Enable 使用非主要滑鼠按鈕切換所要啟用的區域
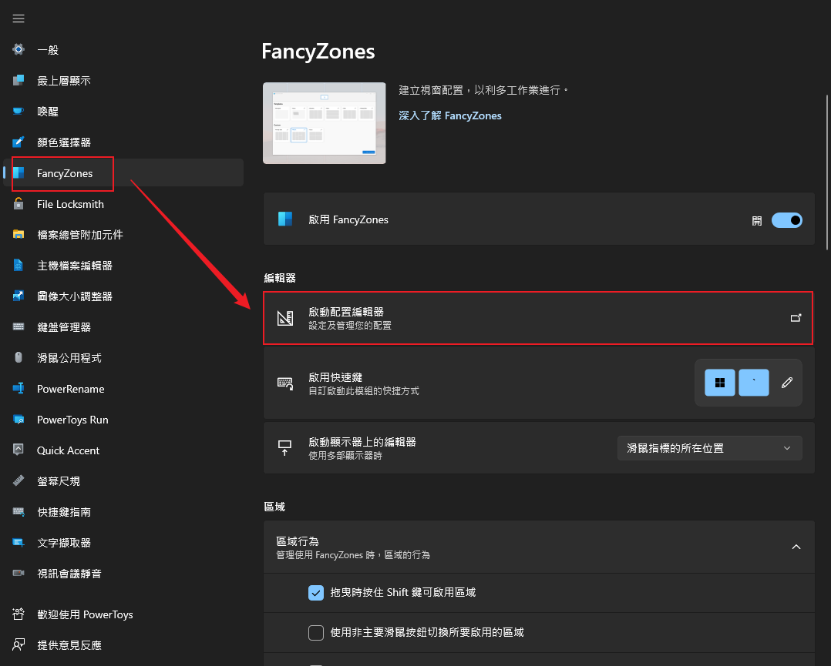 pyautogui.click(x=316, y=632)
